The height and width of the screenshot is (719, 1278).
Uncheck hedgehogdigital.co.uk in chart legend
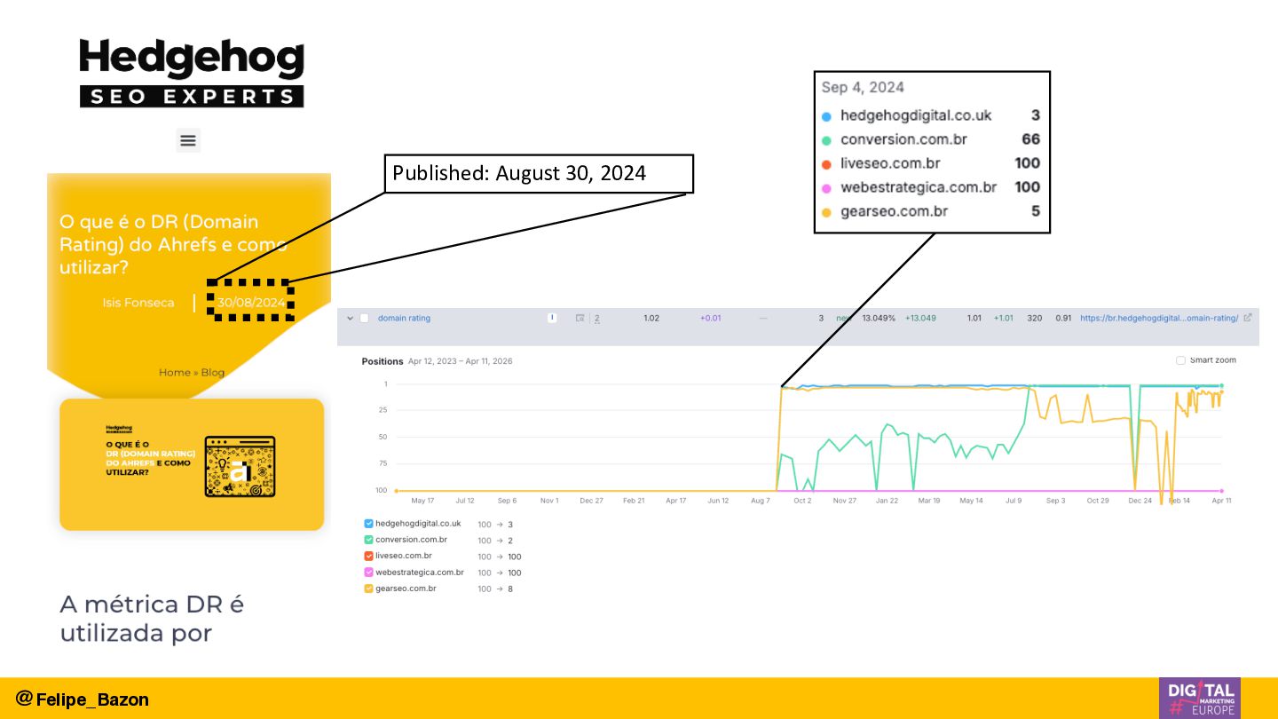[369, 524]
